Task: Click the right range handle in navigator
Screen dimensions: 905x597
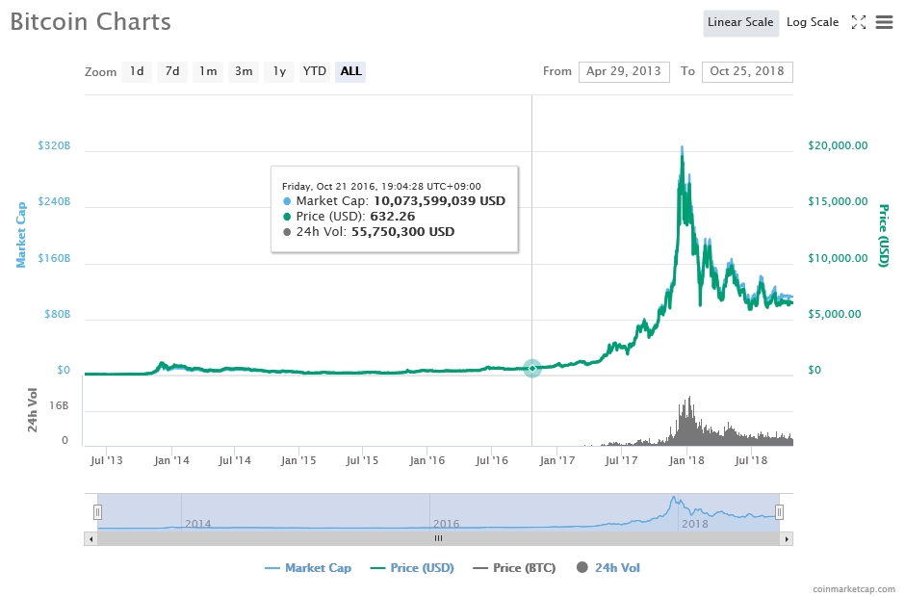Action: [780, 512]
